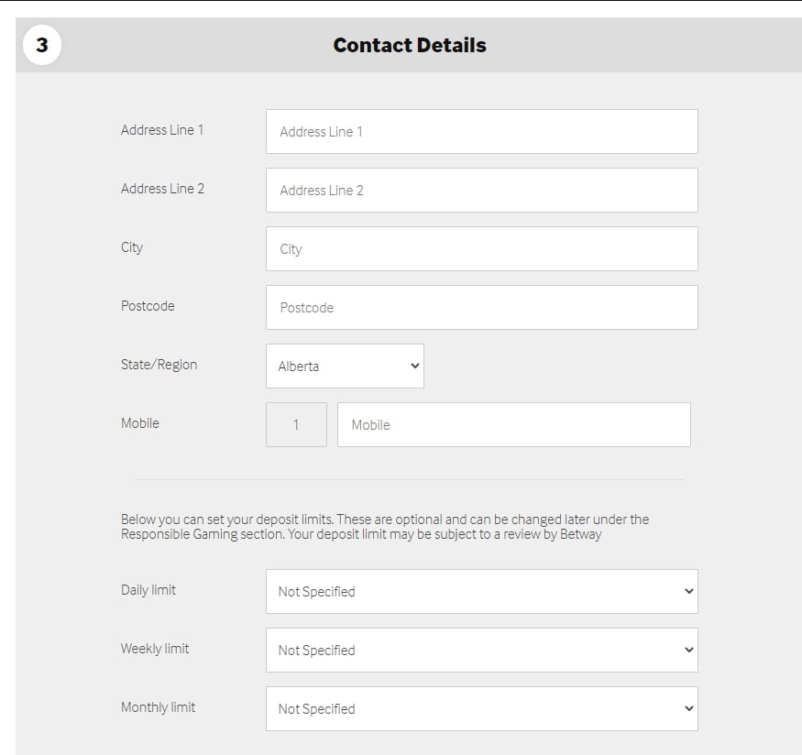Click the chevron on the Alberta selector
802x755 pixels.
(412, 366)
